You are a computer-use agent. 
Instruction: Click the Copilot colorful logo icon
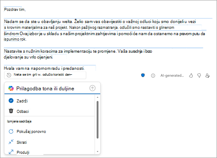[x=11, y=88]
